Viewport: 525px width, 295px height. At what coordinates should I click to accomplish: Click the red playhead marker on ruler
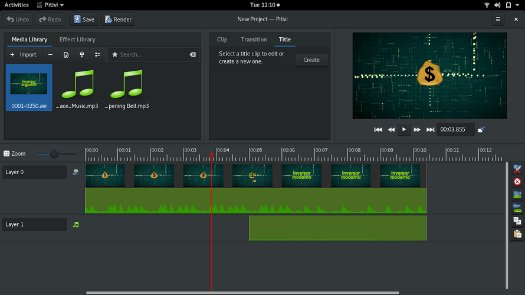click(212, 155)
